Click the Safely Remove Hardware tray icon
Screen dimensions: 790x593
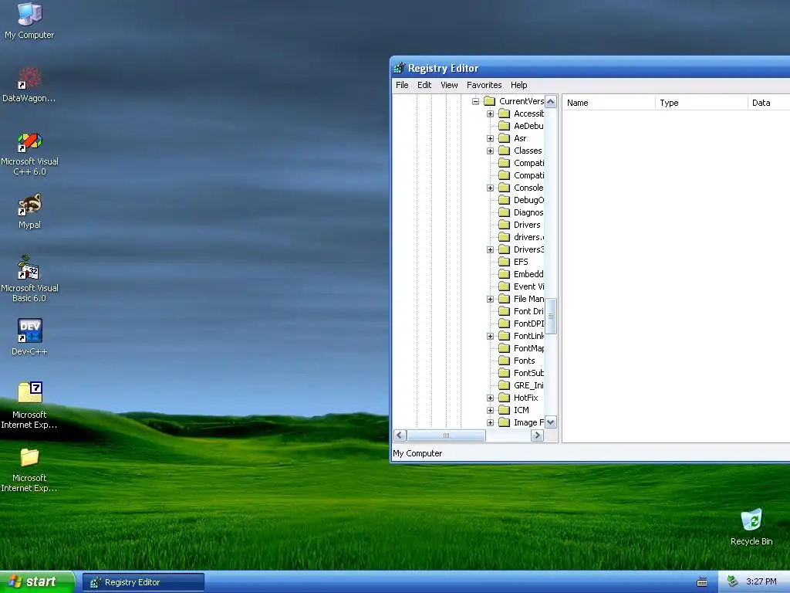733,581
